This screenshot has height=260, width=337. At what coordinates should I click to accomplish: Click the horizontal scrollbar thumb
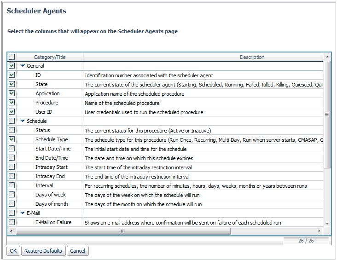[123, 231]
